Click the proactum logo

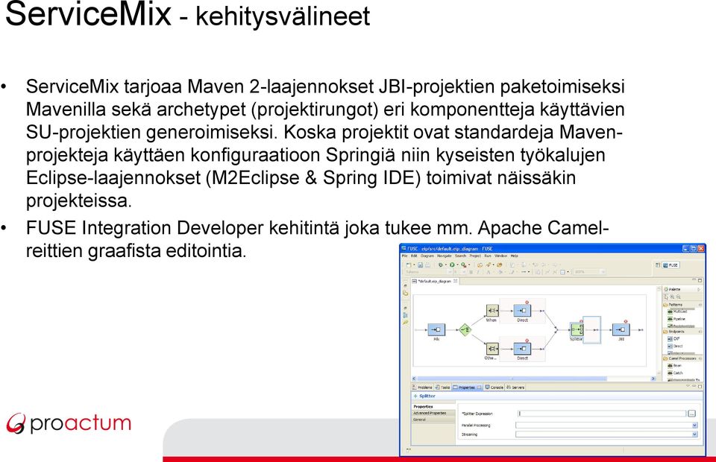point(69,423)
